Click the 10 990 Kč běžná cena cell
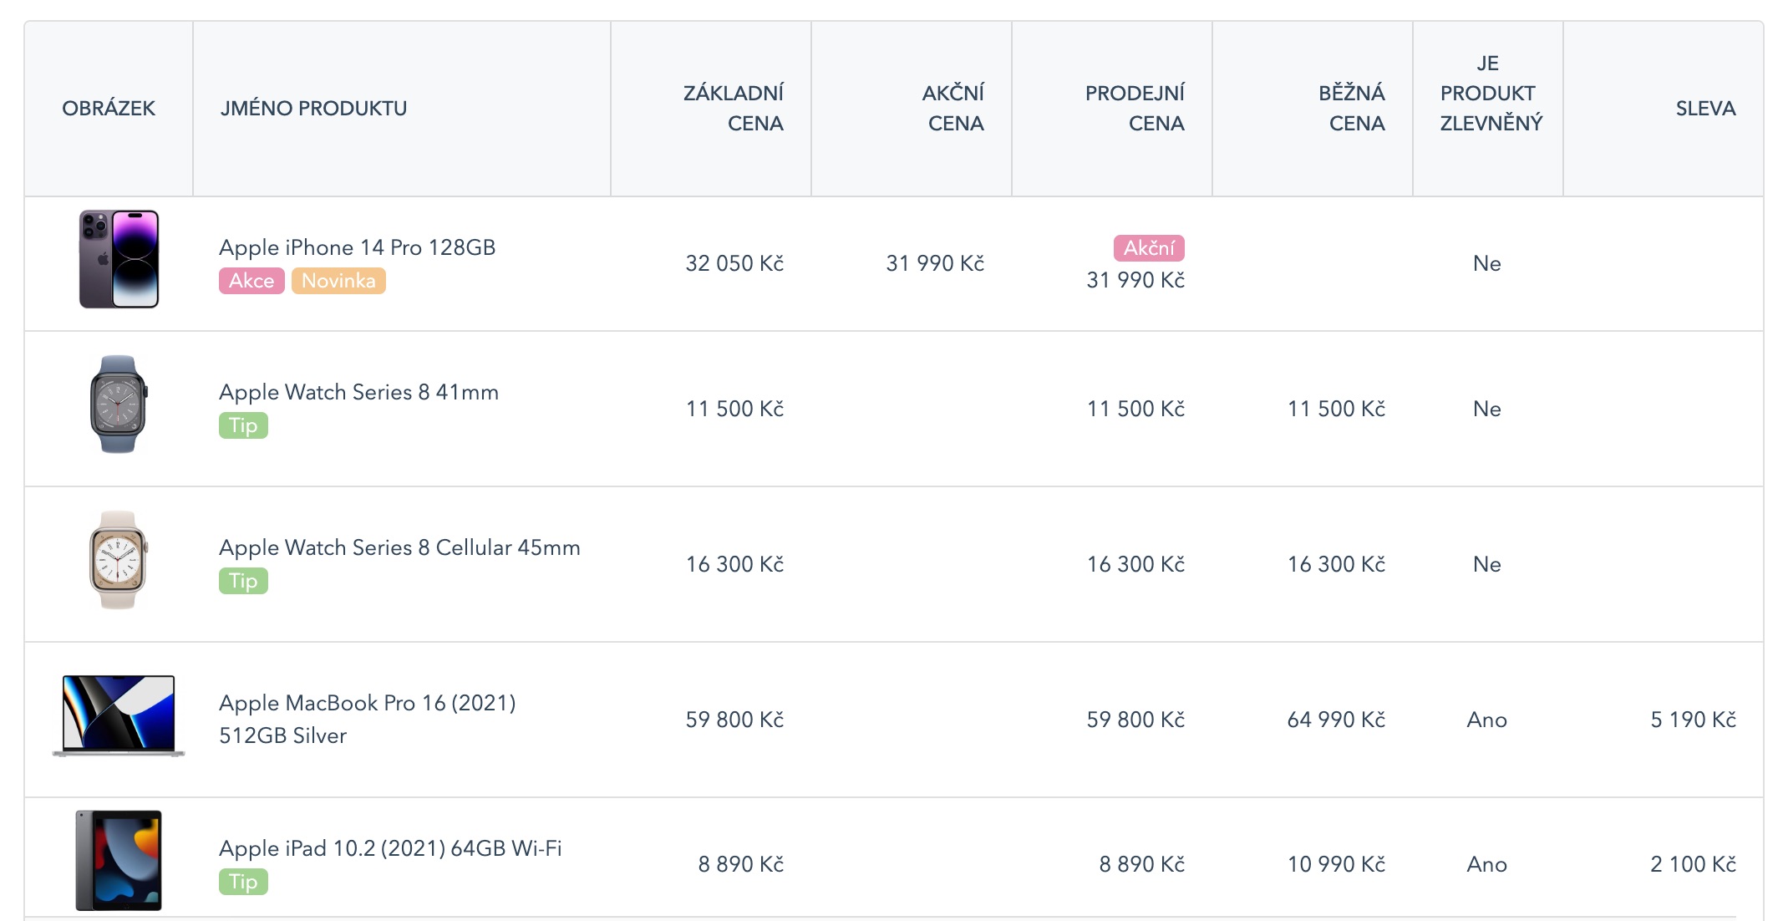Viewport: 1783px width, 921px height. coord(1336,865)
